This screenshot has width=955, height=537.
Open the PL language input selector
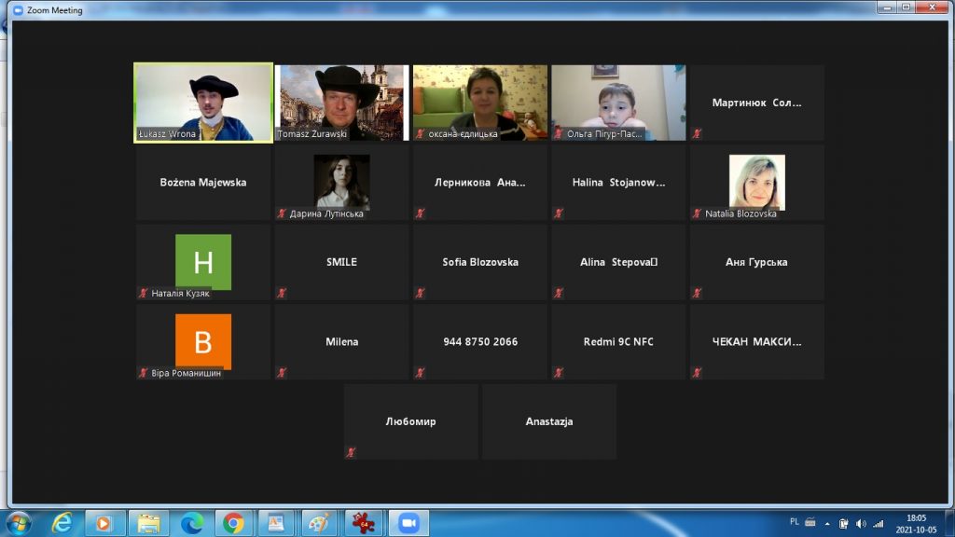[x=794, y=523]
